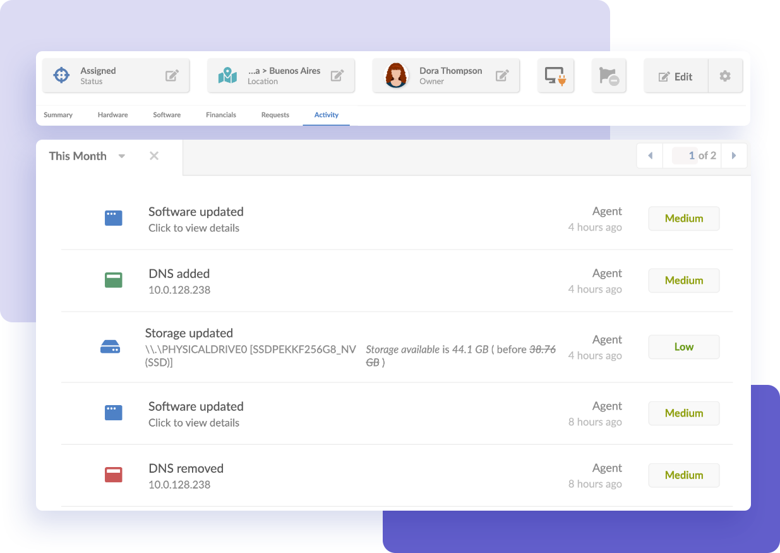Image resolution: width=780 pixels, height=553 pixels.
Task: Click the Software updated blue icon
Action: click(113, 217)
